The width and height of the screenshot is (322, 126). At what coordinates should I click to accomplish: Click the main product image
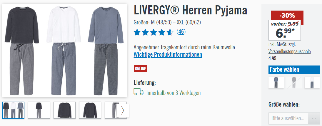64,50
